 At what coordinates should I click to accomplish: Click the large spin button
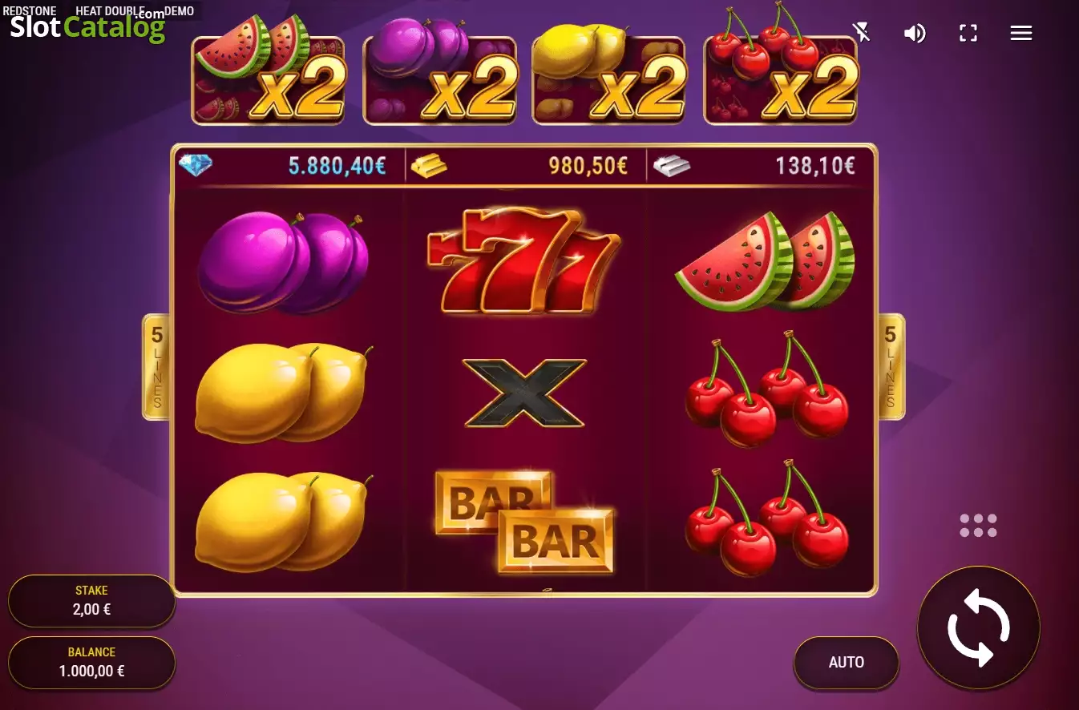978,627
